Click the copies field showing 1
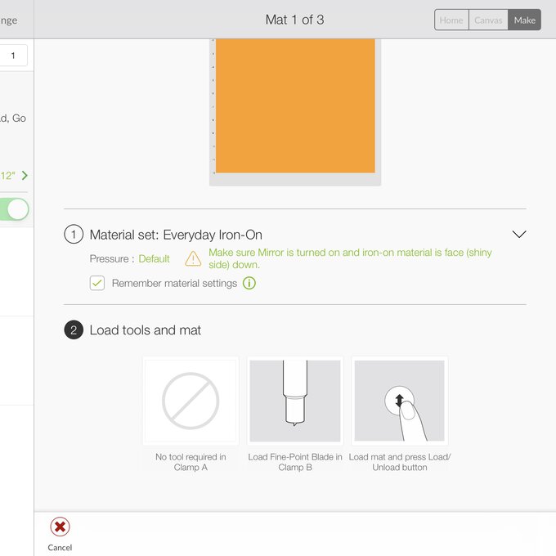556x556 pixels. coord(14,56)
